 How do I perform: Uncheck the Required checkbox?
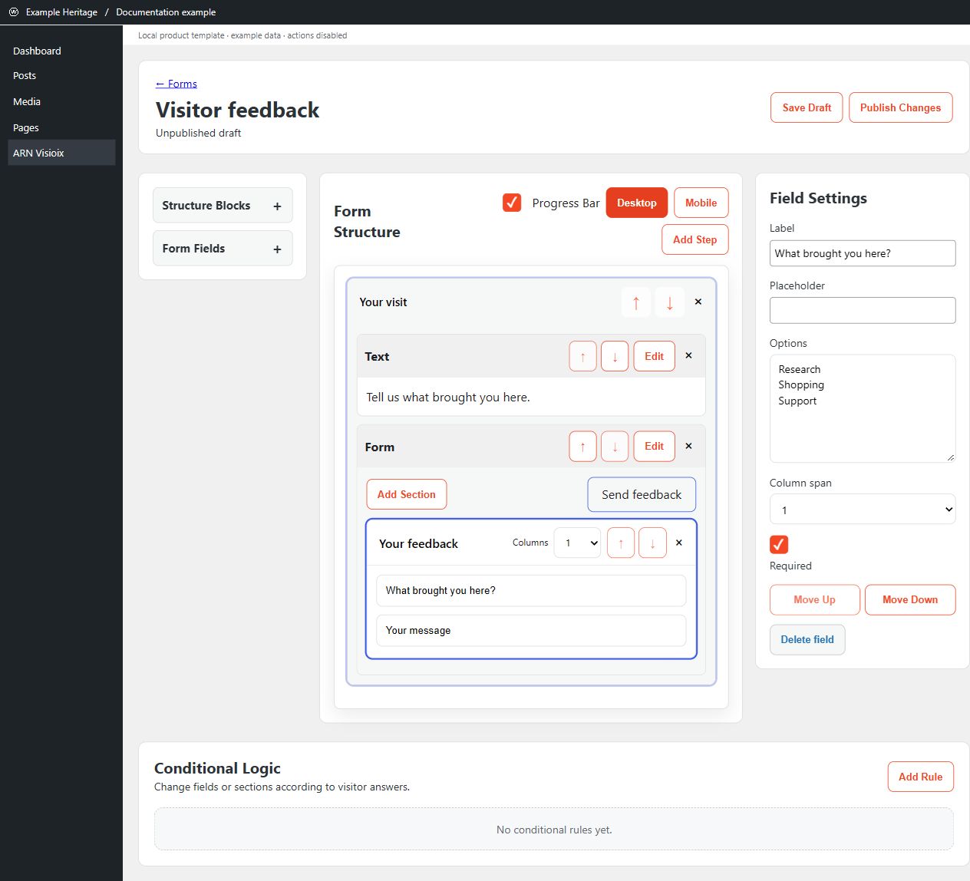point(779,544)
